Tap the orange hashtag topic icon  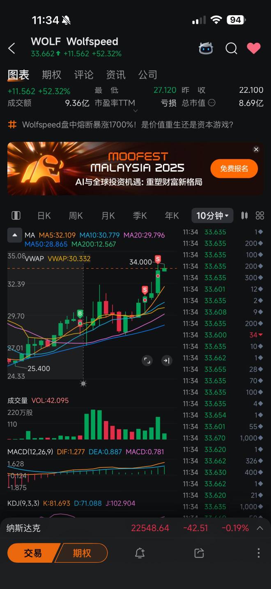[x=12, y=124]
